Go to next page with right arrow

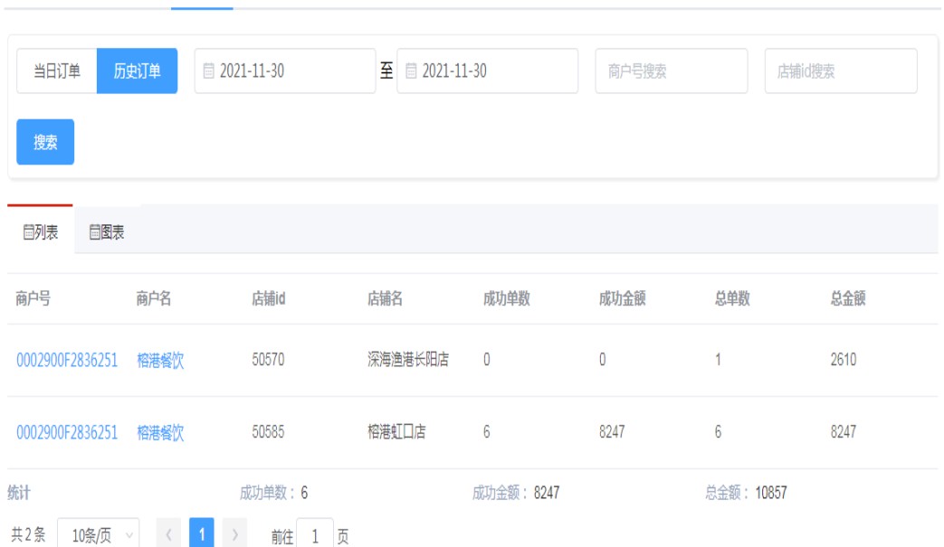(234, 535)
